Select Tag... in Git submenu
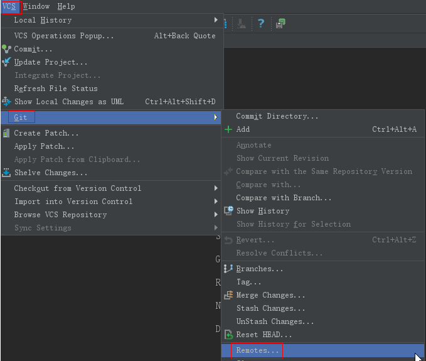Screen dimensions: 426x361 click(x=322, y=282)
